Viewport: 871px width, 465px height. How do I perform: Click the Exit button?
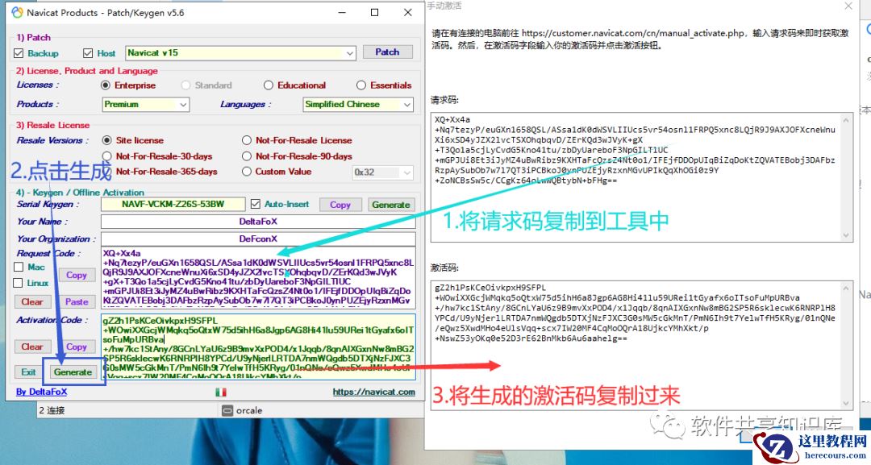click(x=29, y=372)
